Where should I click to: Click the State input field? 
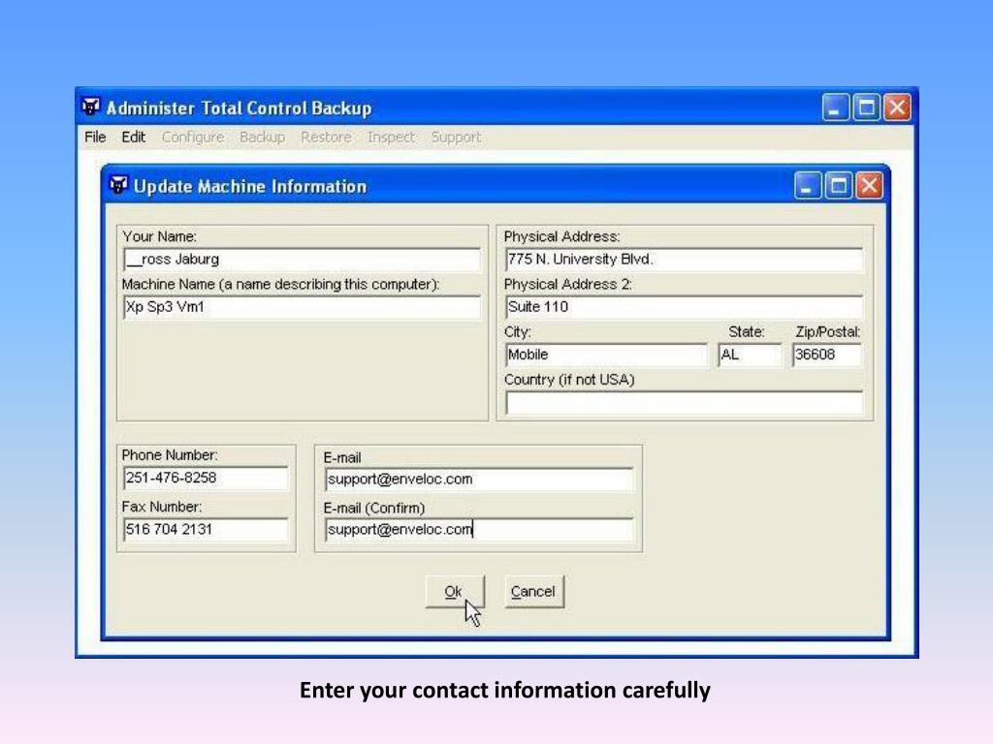(750, 355)
